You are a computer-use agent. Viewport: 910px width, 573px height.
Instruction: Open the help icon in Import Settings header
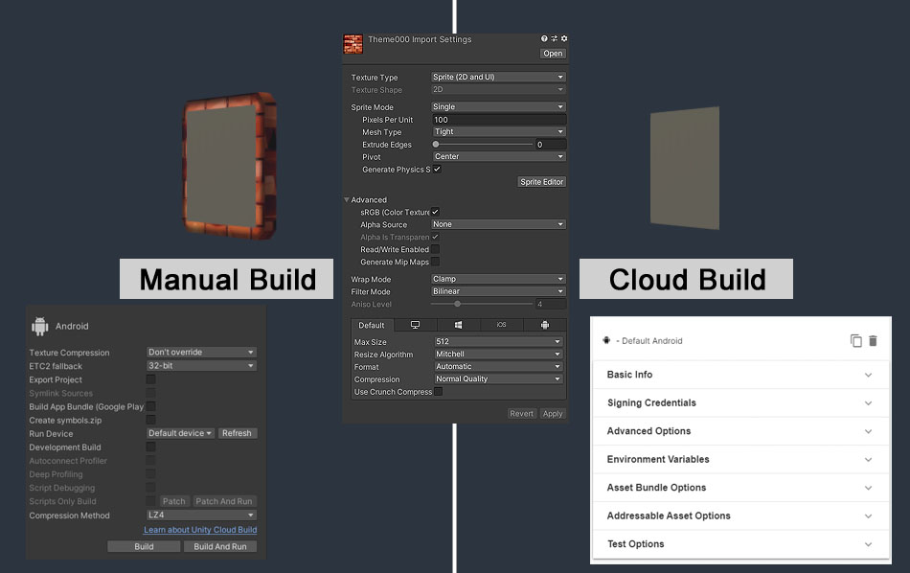click(x=544, y=38)
